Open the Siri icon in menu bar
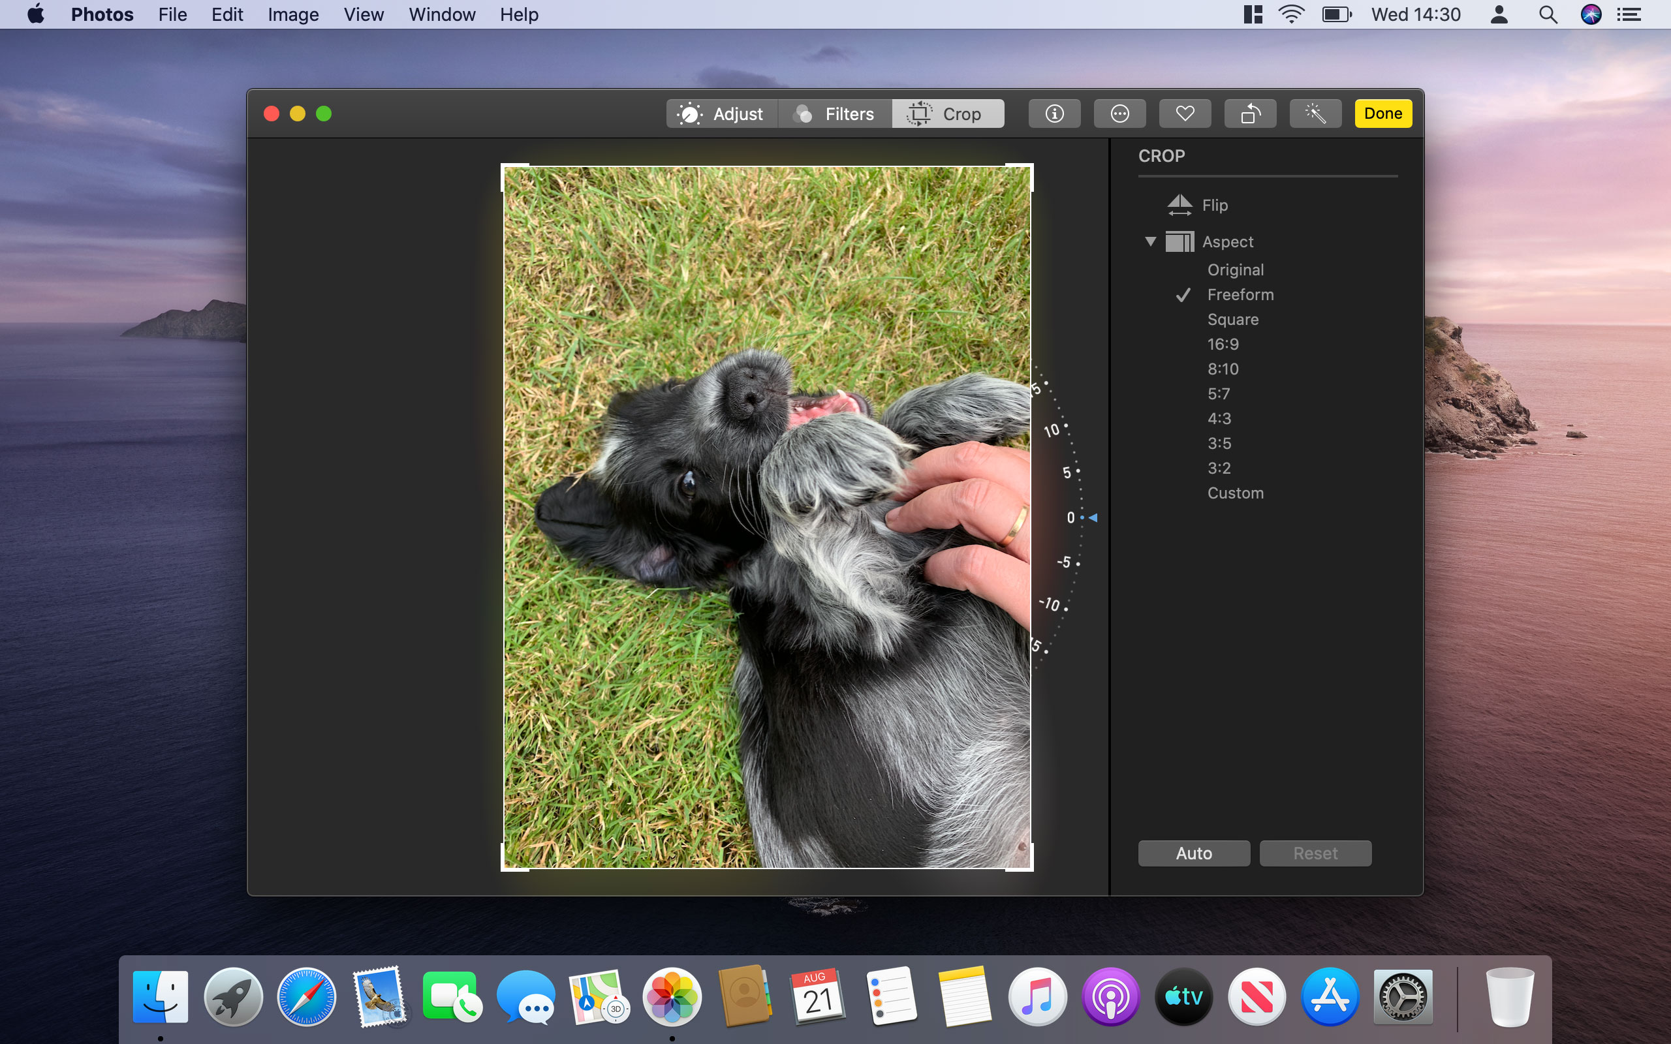Screen dimensions: 1671x1044 [x=1590, y=14]
